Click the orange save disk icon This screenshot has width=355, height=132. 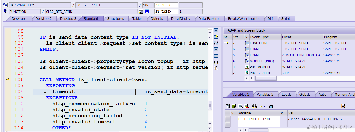(x=343, y=106)
